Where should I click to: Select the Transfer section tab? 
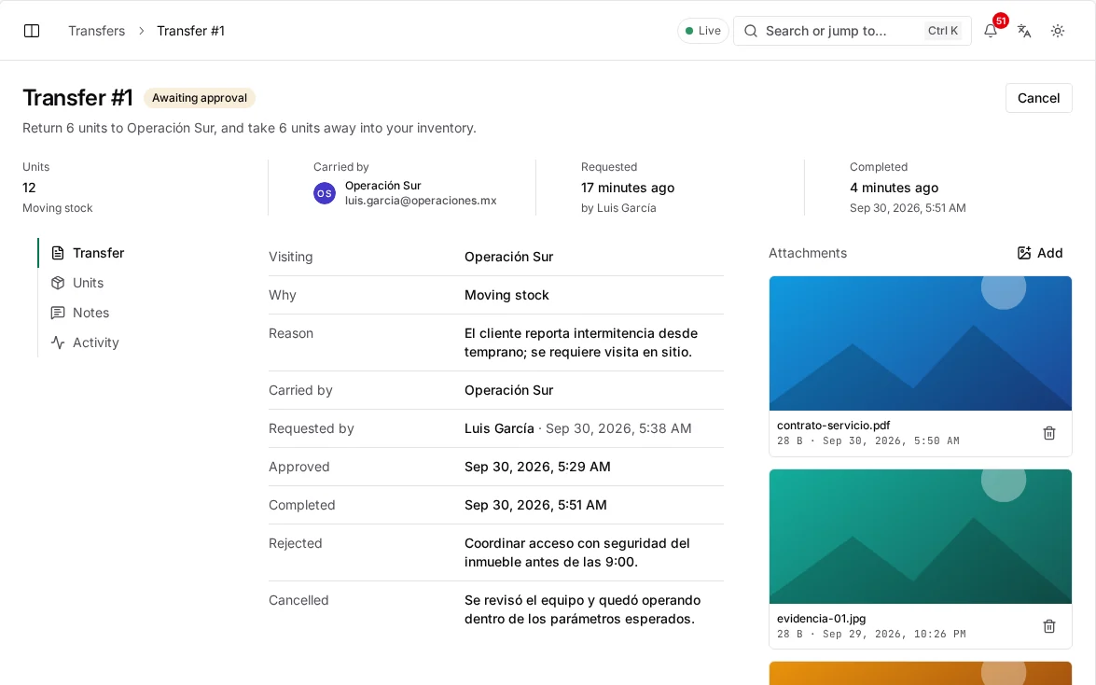click(88, 253)
